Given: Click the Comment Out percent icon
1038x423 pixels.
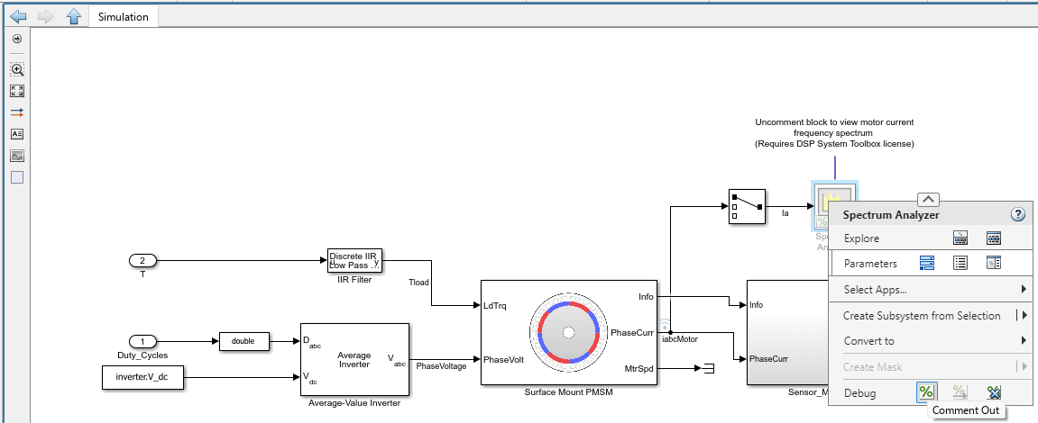Looking at the screenshot, I should (926, 392).
